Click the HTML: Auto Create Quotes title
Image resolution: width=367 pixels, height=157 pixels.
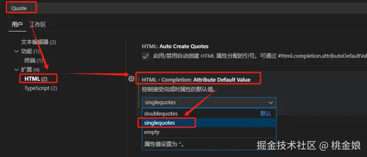click(x=175, y=46)
